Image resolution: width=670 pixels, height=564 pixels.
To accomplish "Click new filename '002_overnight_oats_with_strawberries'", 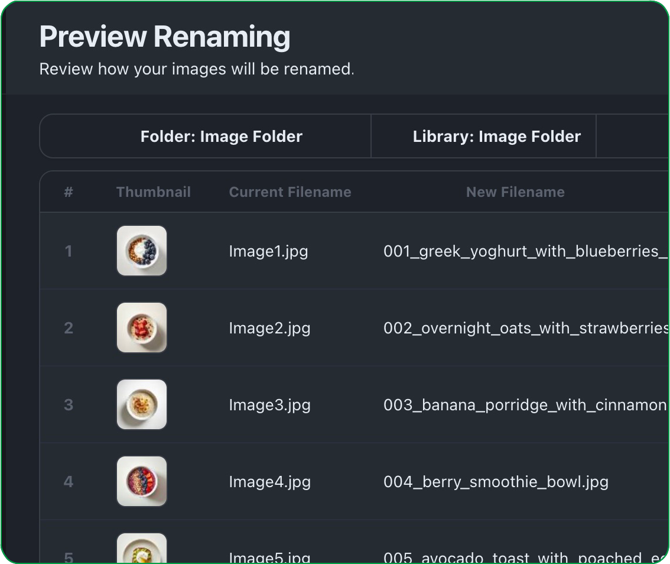I will point(526,328).
